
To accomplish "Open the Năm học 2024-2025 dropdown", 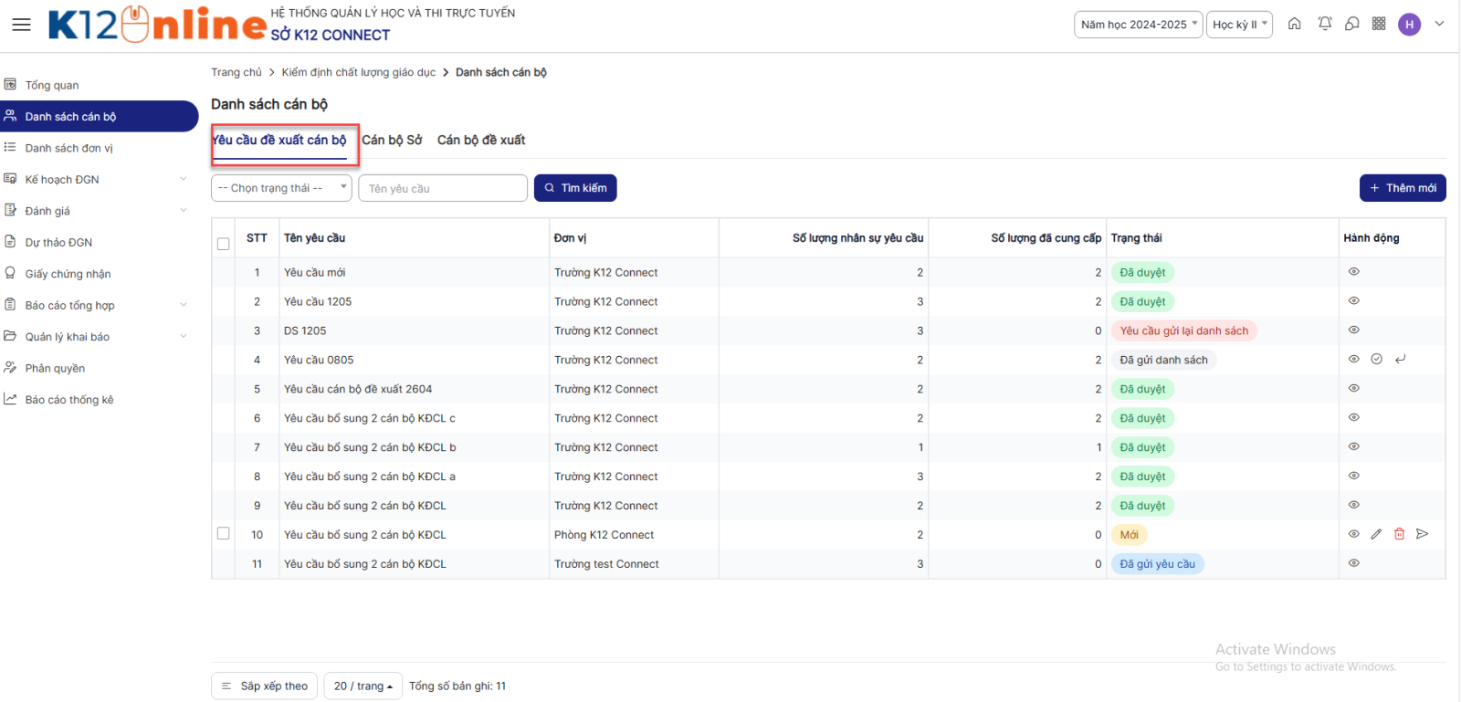I will [1138, 25].
